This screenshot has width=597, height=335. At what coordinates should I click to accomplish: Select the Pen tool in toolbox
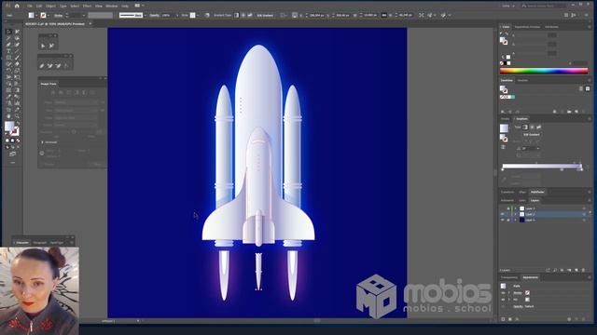[8, 45]
